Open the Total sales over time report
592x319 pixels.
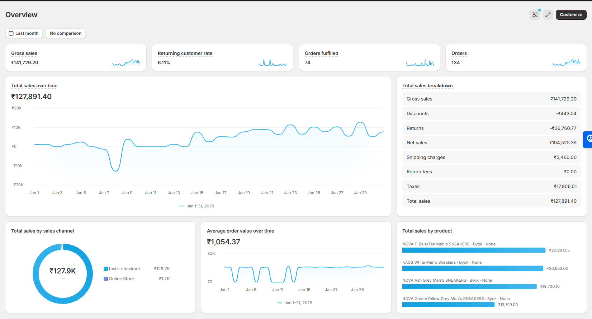coord(34,86)
